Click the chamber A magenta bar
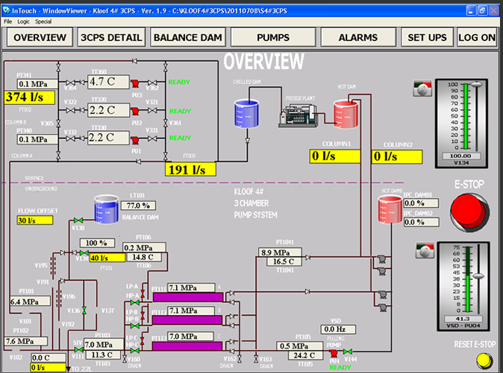Screen dimensions: 503x373 [x=188, y=298]
